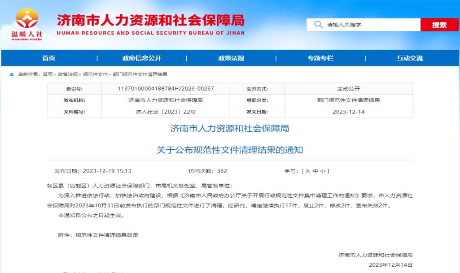
Task: Open the 互动交流 navigation menu
Action: click(409, 58)
